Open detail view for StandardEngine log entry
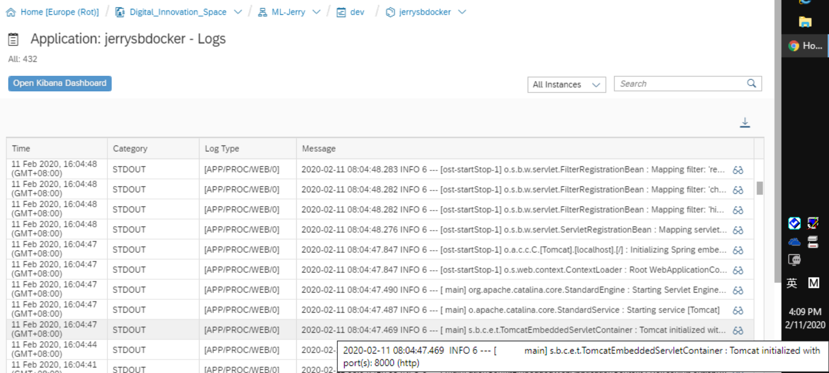 click(738, 290)
